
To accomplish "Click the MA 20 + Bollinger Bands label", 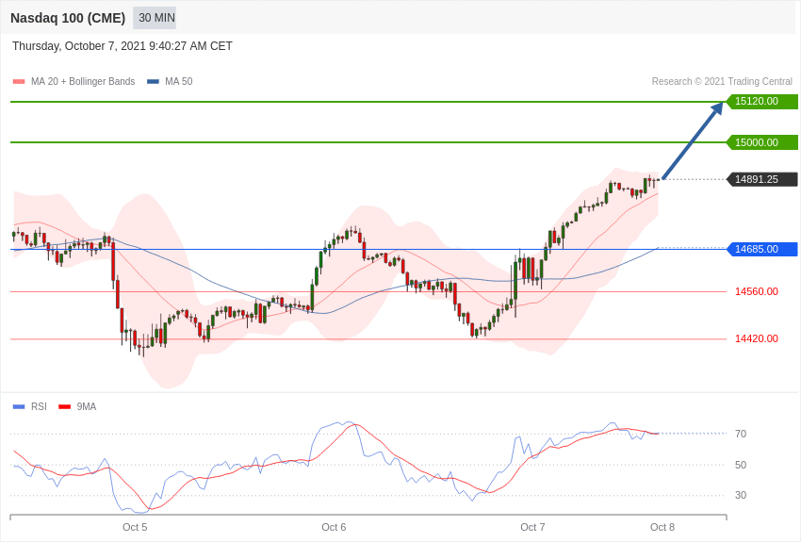I will 83,81.
